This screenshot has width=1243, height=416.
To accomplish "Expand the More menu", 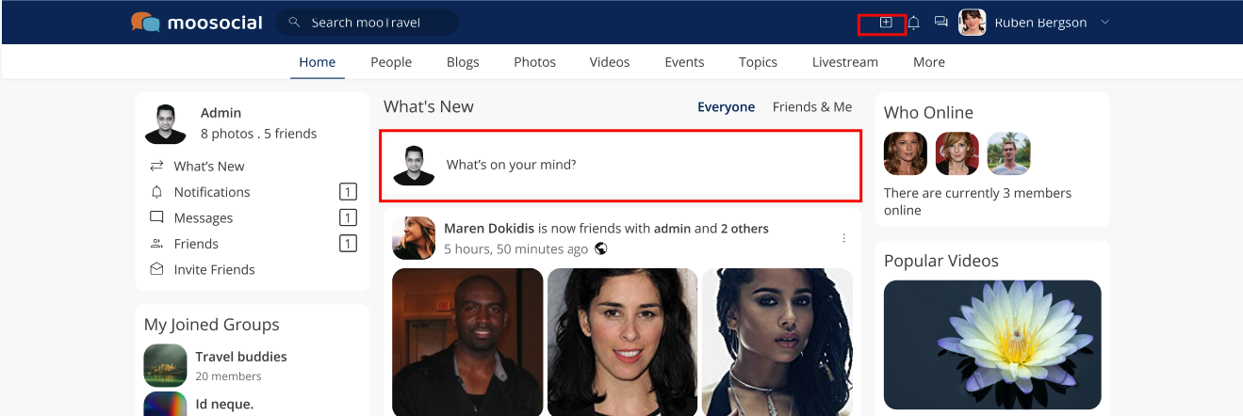I will pyautogui.click(x=929, y=62).
